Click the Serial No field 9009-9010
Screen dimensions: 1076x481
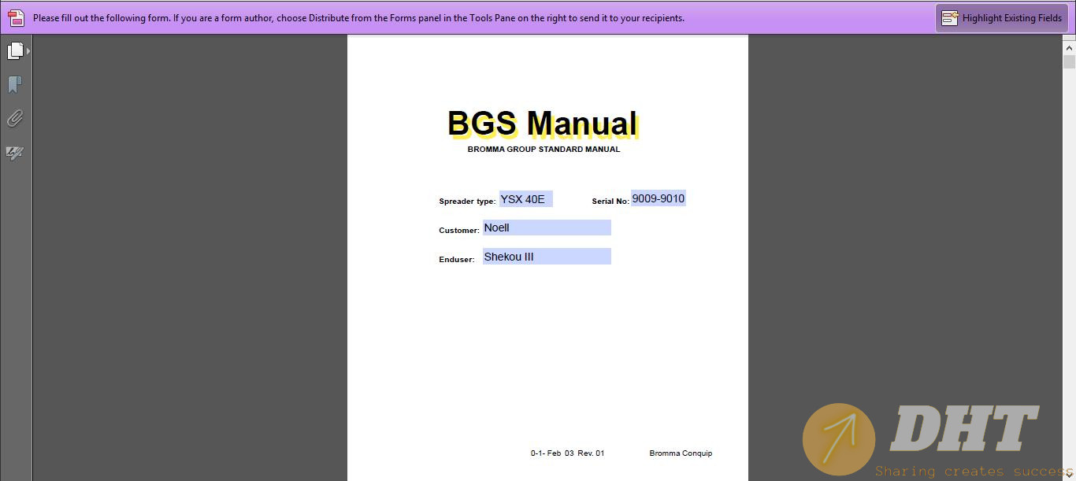coord(659,198)
